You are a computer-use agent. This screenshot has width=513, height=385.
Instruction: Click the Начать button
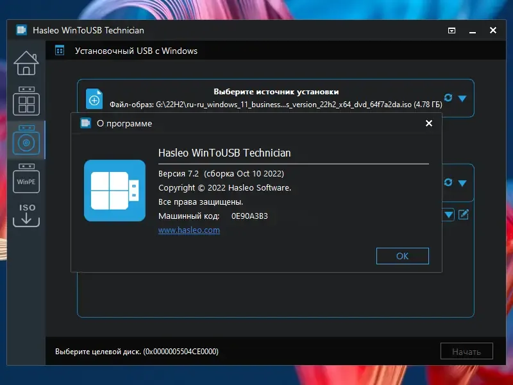pyautogui.click(x=467, y=352)
